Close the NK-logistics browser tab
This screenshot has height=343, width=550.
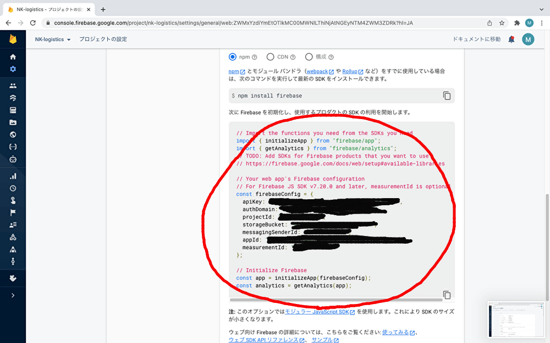[x=89, y=9]
